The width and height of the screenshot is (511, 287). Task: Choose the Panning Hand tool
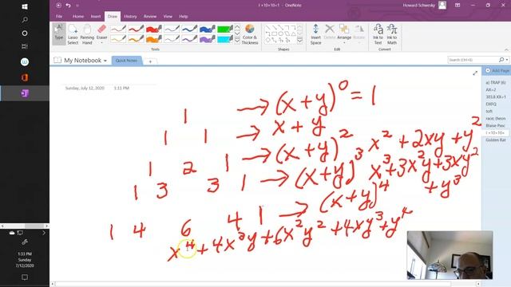click(x=87, y=33)
